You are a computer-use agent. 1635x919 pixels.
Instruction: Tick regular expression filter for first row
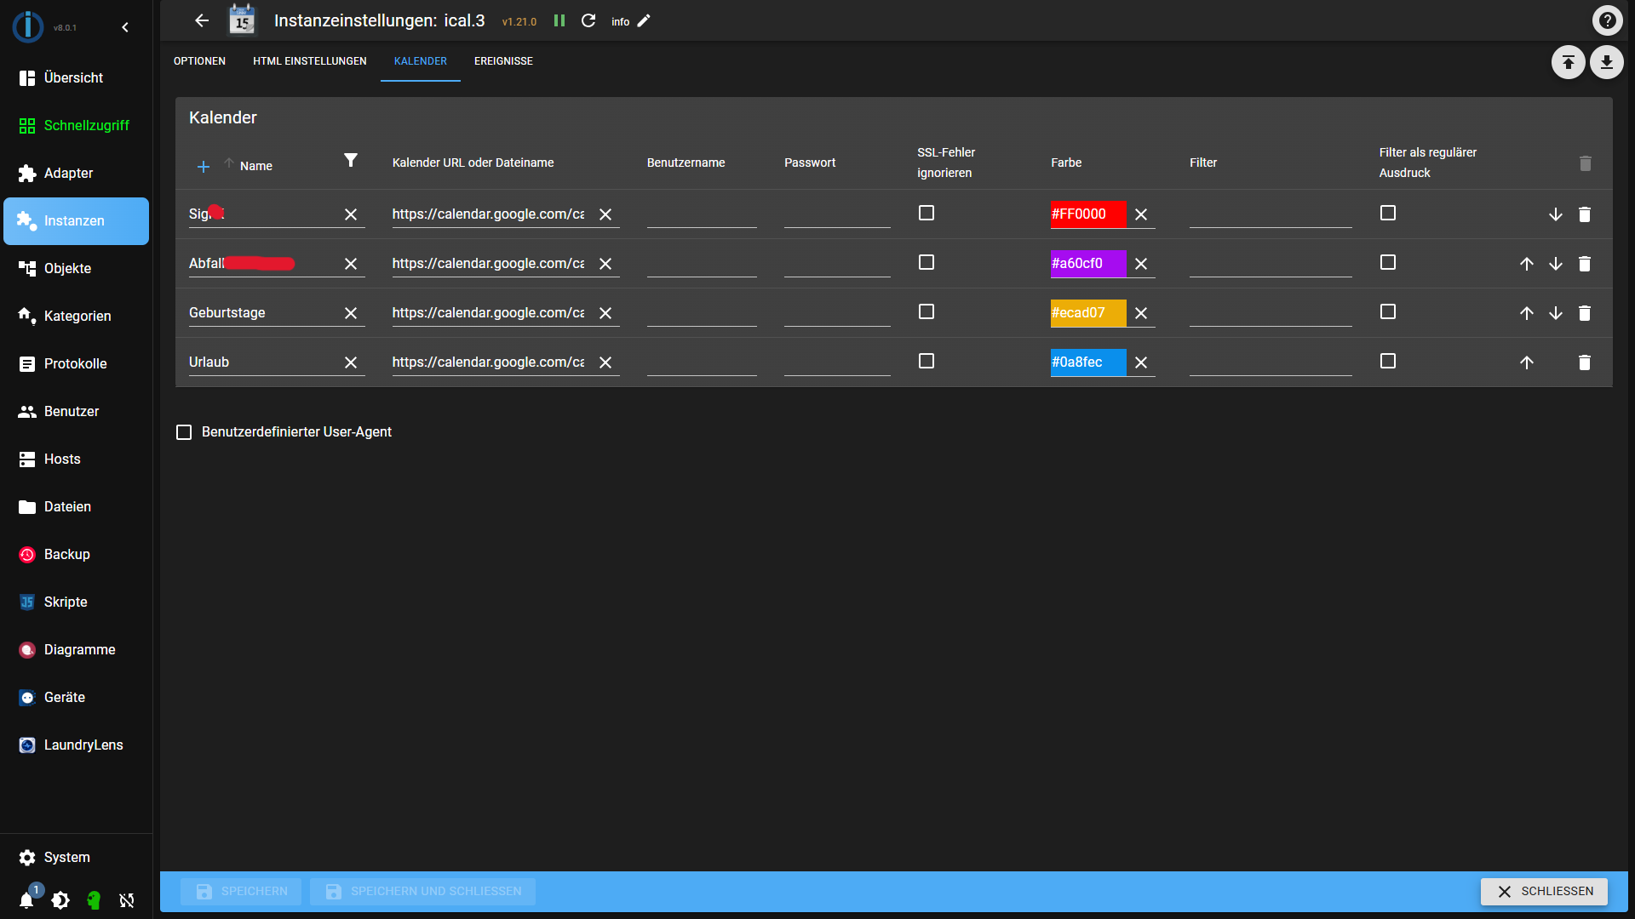(1388, 213)
